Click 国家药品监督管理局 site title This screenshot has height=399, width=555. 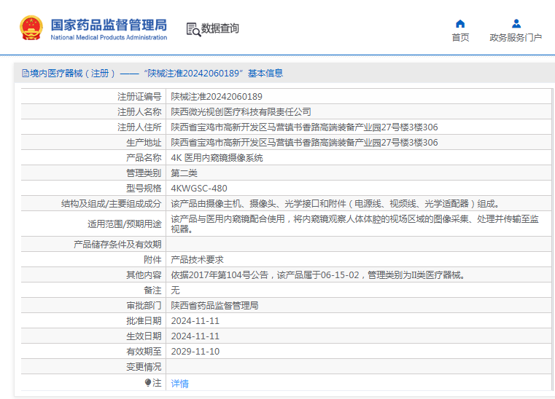[x=109, y=25]
